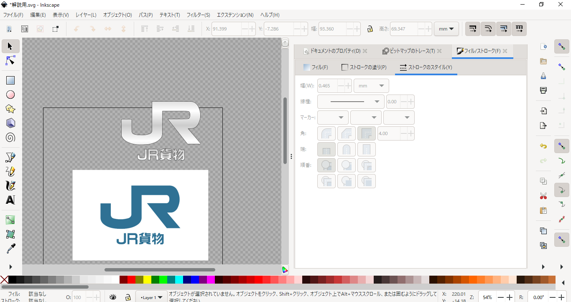Open the mid marker dropdown
Screen dimensions: 571x302
click(366, 118)
